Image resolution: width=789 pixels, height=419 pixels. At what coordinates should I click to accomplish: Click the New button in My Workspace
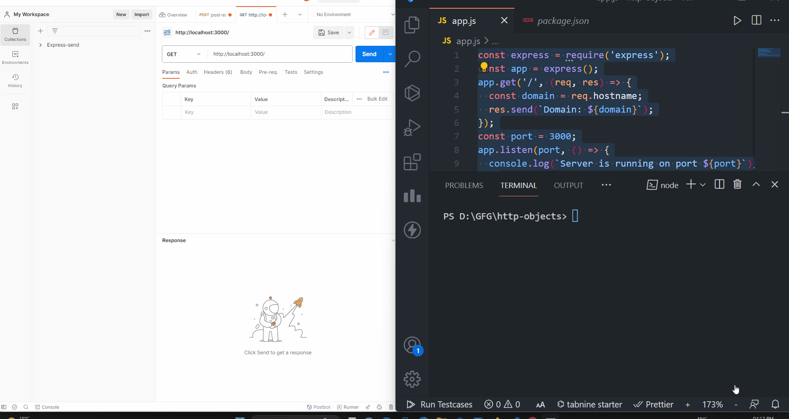coord(121,14)
